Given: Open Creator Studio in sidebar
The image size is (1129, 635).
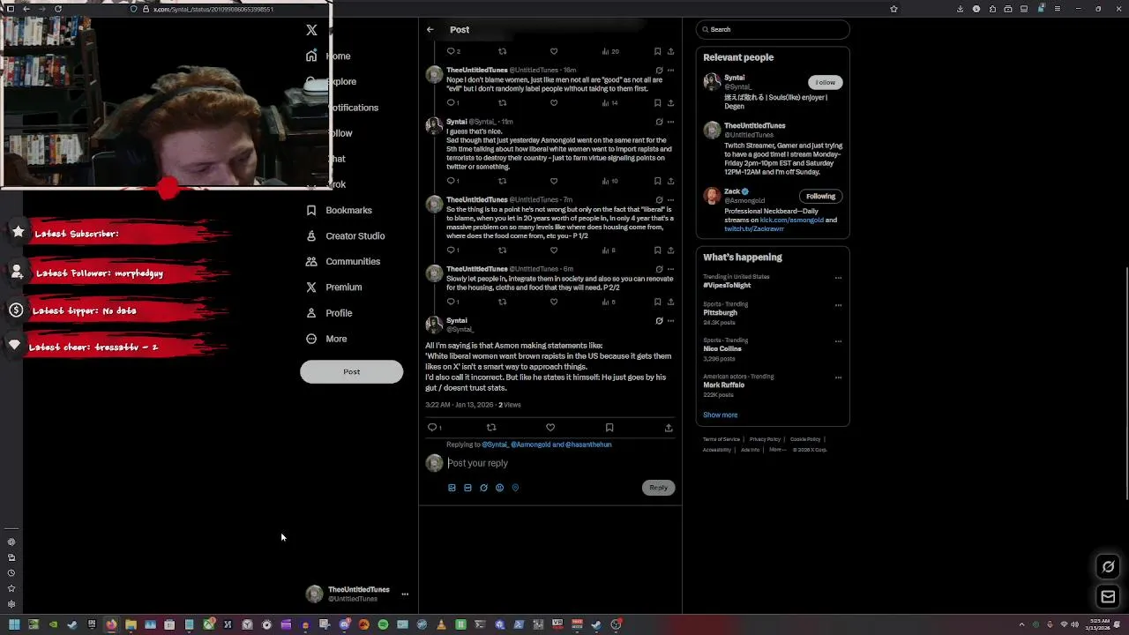Looking at the screenshot, I should (345, 235).
